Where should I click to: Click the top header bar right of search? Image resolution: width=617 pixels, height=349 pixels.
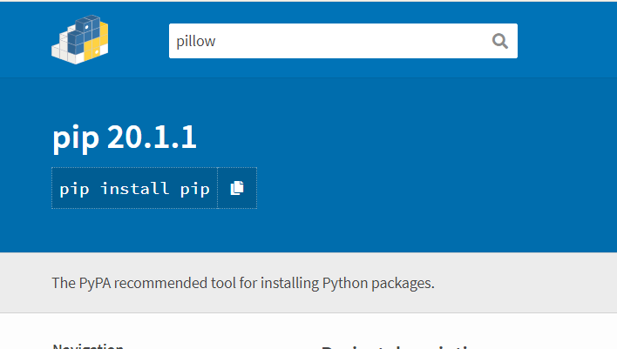566,40
